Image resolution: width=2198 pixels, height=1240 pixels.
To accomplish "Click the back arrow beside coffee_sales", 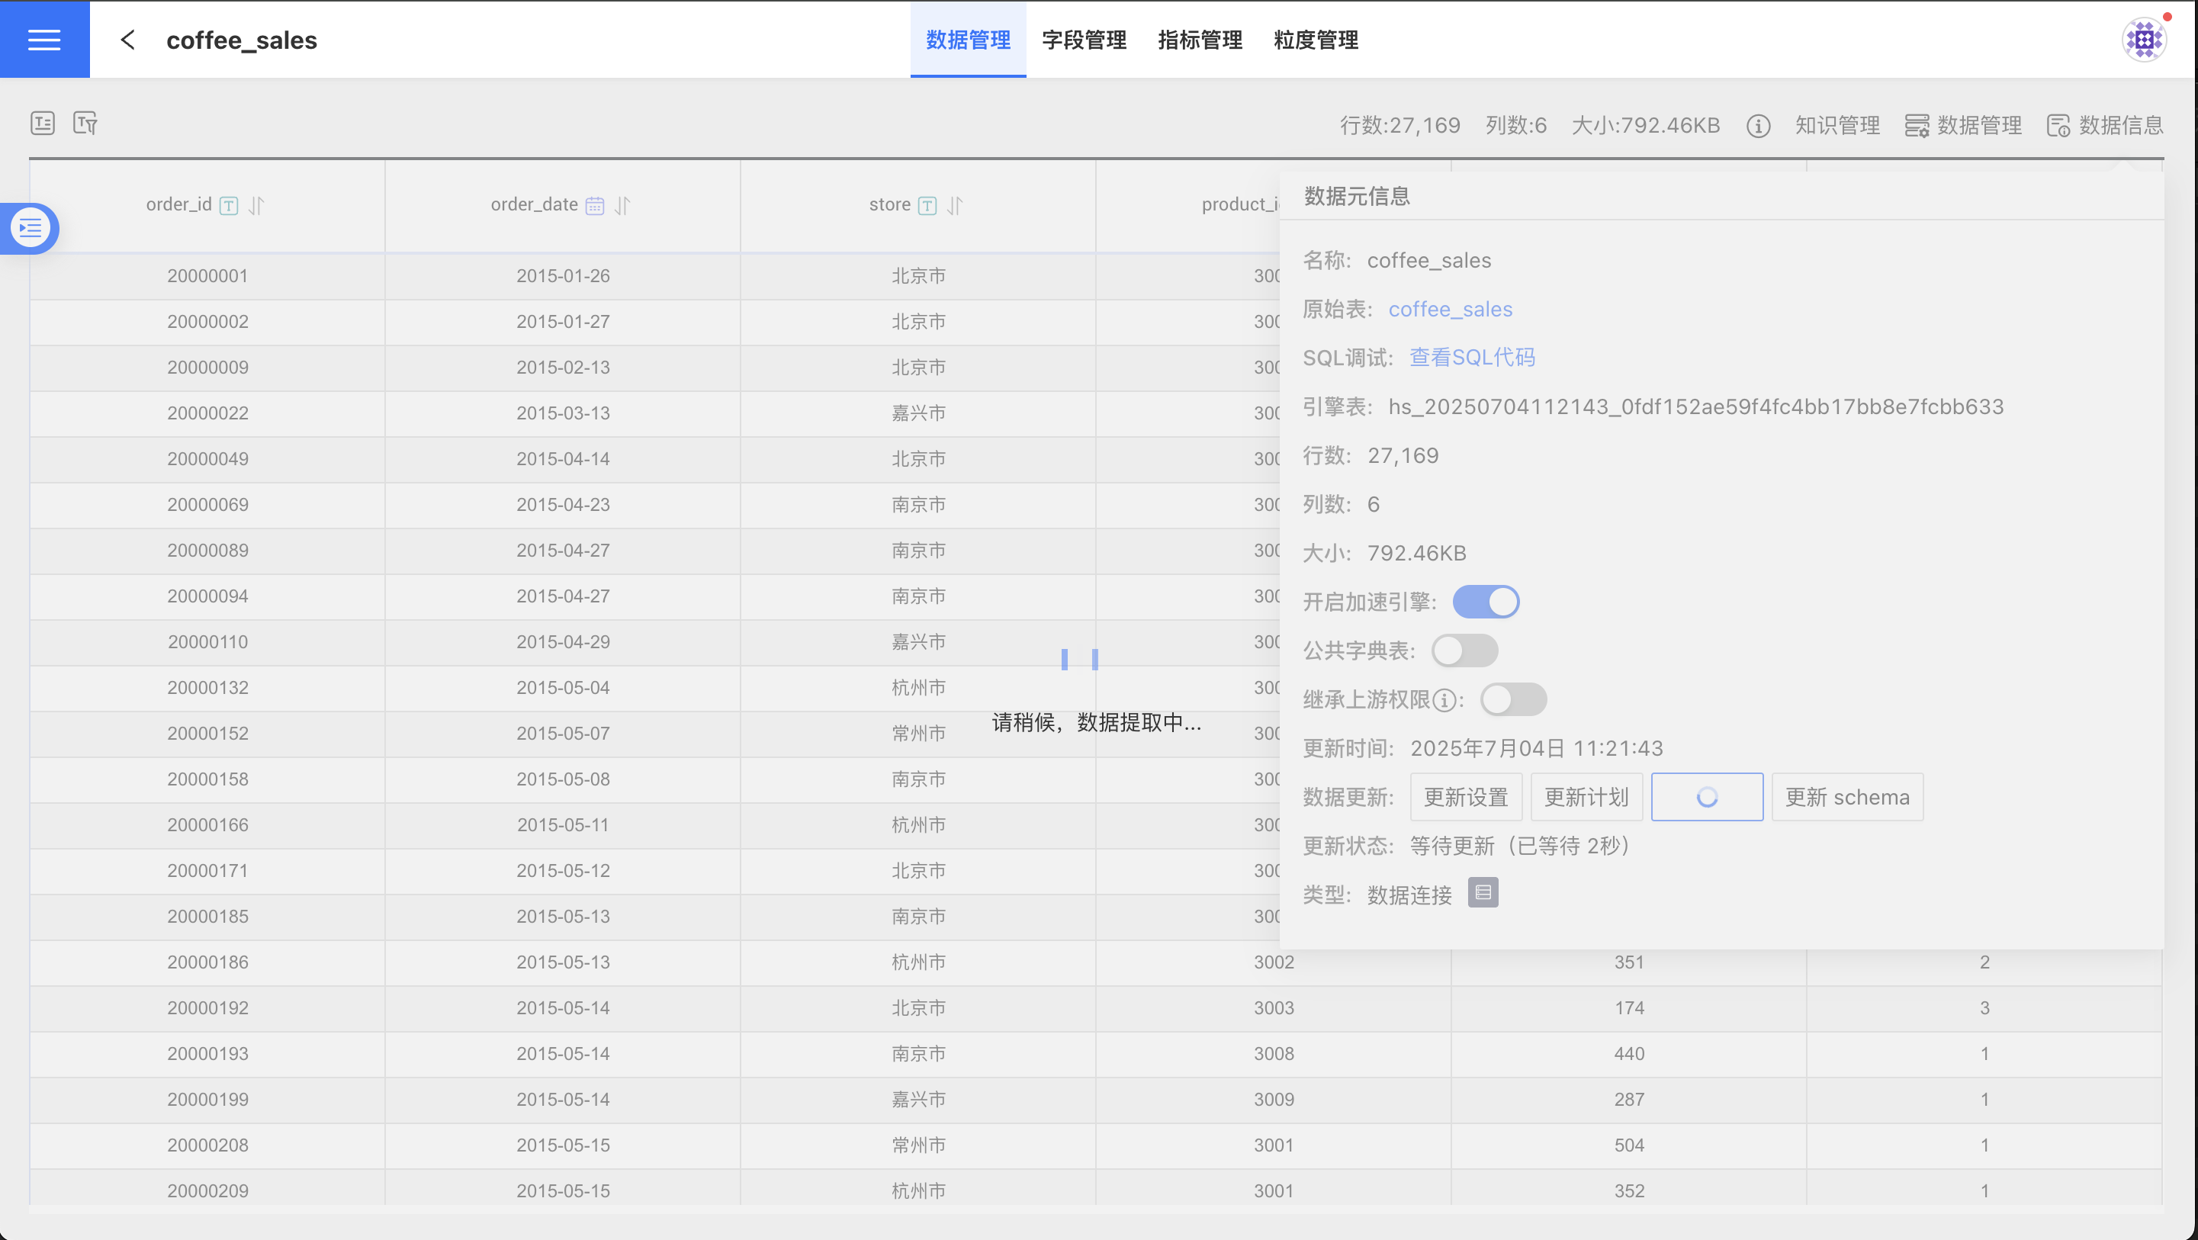I will tap(128, 40).
